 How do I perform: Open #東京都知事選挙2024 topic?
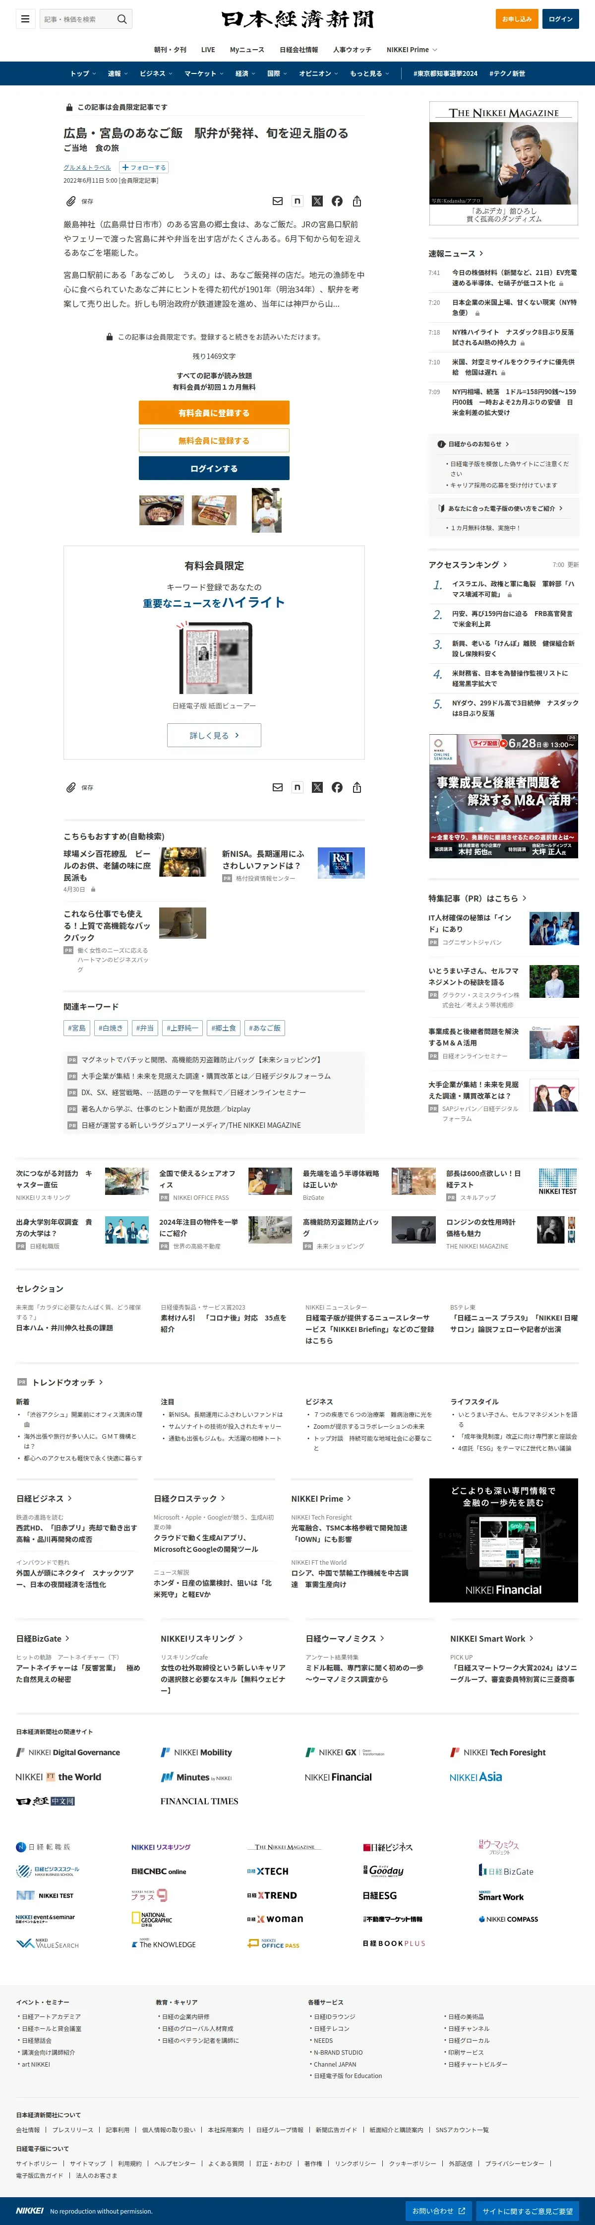[x=445, y=73]
